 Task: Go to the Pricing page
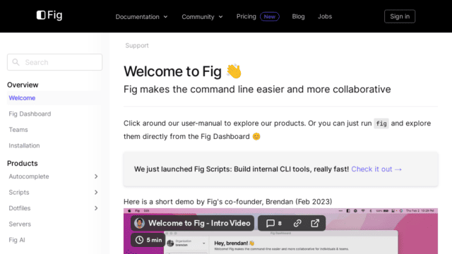[246, 16]
